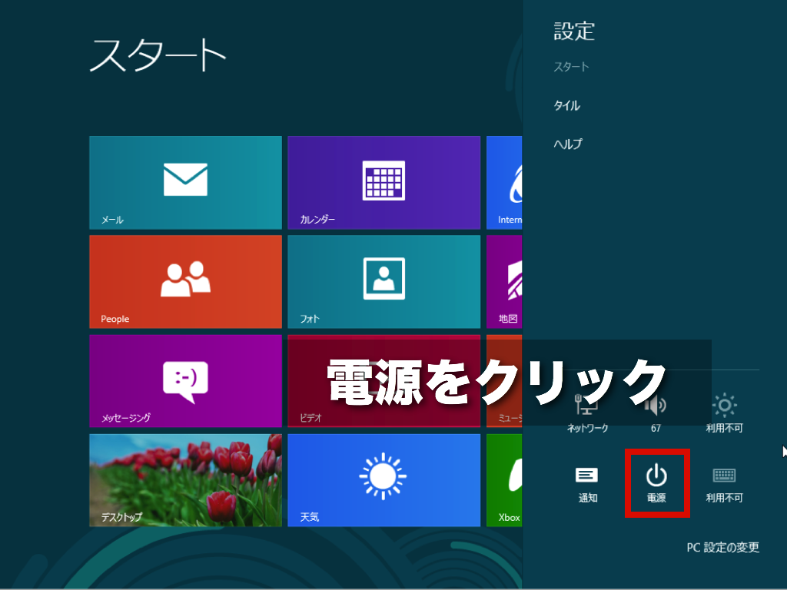Open the 地図 (Maps) tile
Viewport: 787px width, 590px height.
click(x=504, y=281)
